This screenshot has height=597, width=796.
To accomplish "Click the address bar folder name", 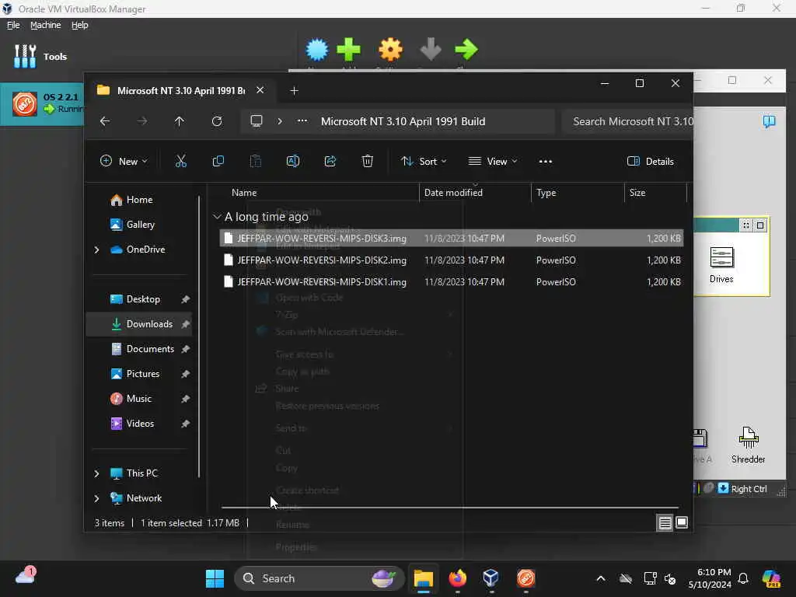I will 403,121.
